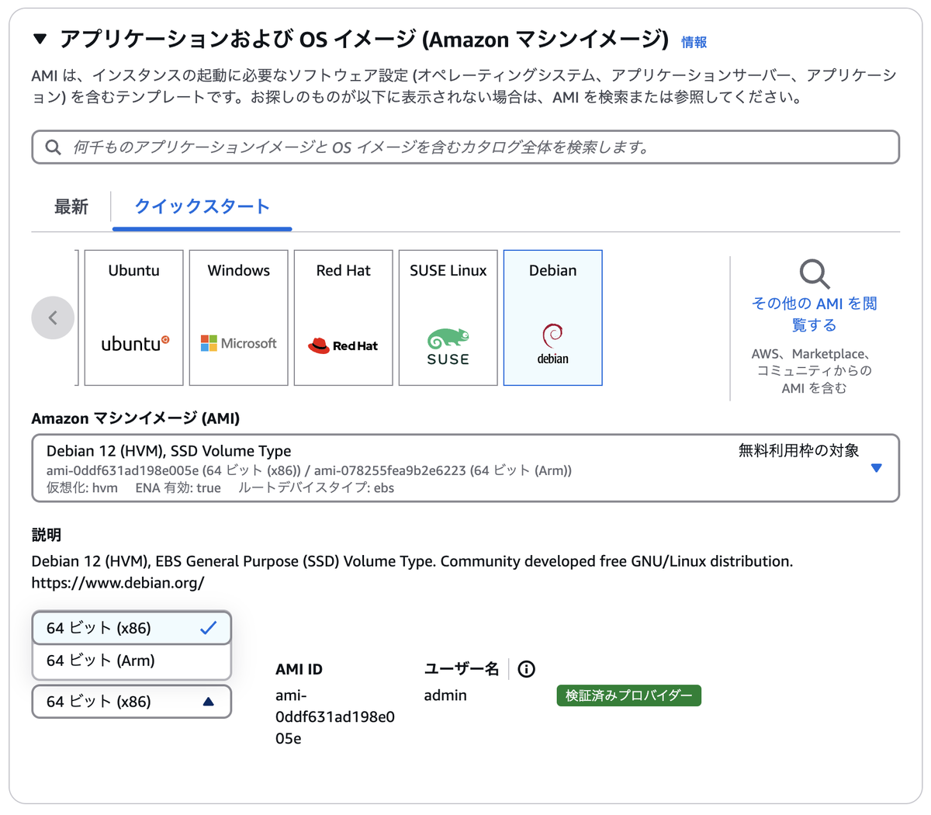Click the https://www.debian.org/ text
This screenshot has width=931, height=815.
pos(118,582)
